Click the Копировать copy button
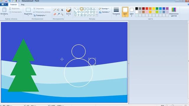Image resolution: width=189 pixels, height=106 pixels. point(15,12)
